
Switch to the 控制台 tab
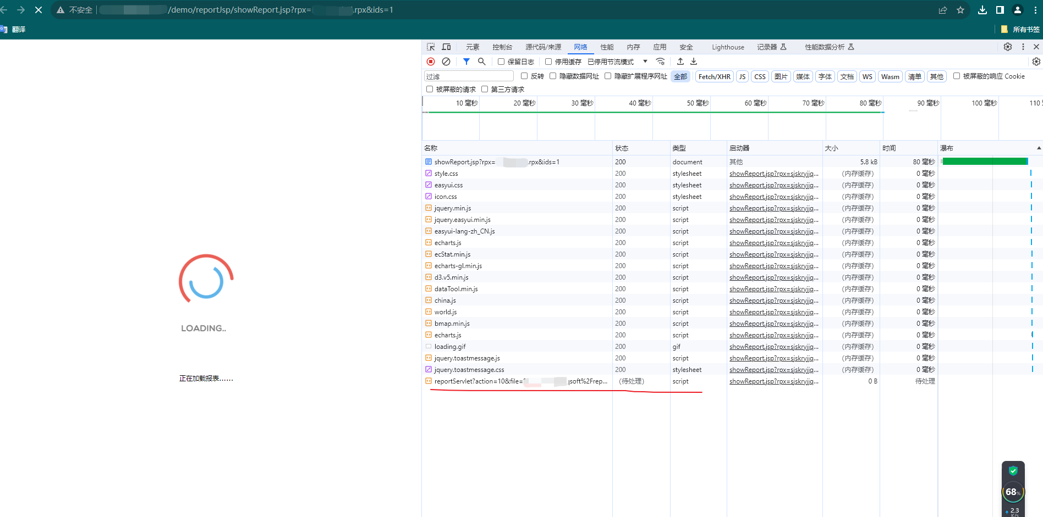tap(502, 47)
